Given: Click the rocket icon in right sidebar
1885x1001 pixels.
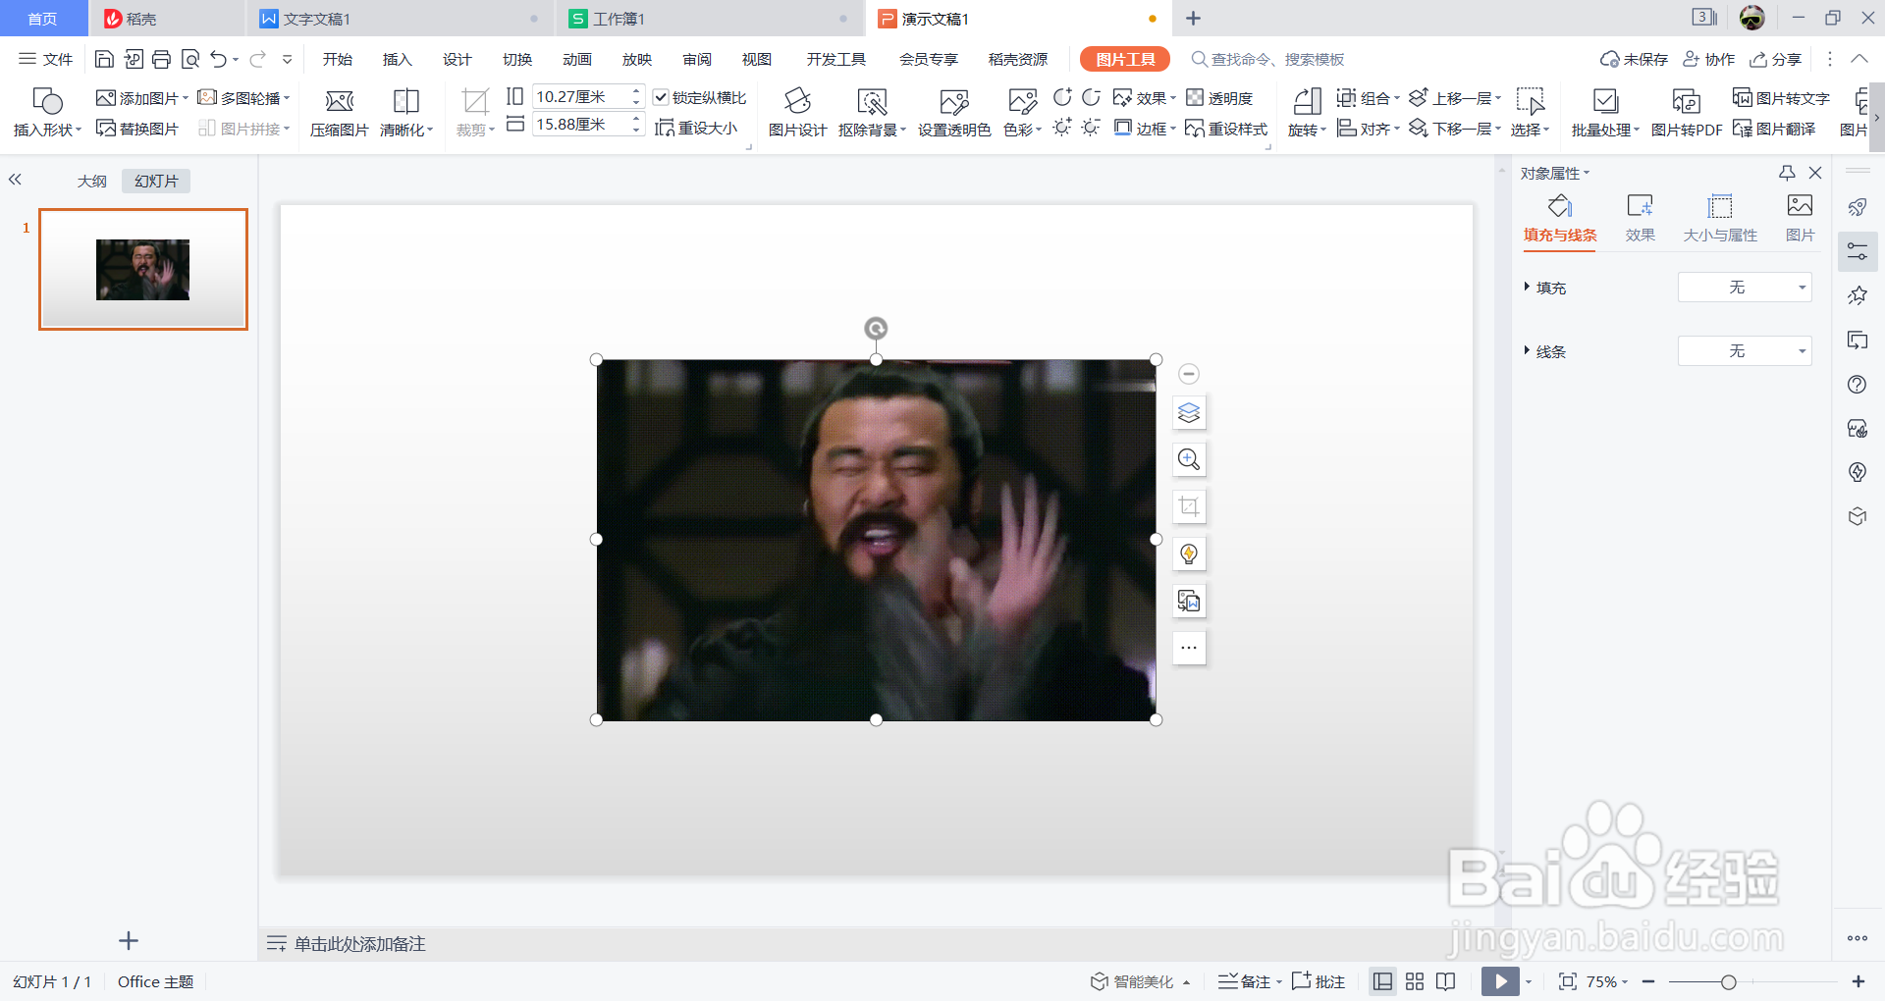Looking at the screenshot, I should click(1858, 207).
